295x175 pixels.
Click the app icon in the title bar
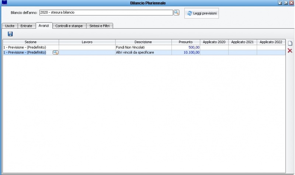click(4, 3)
